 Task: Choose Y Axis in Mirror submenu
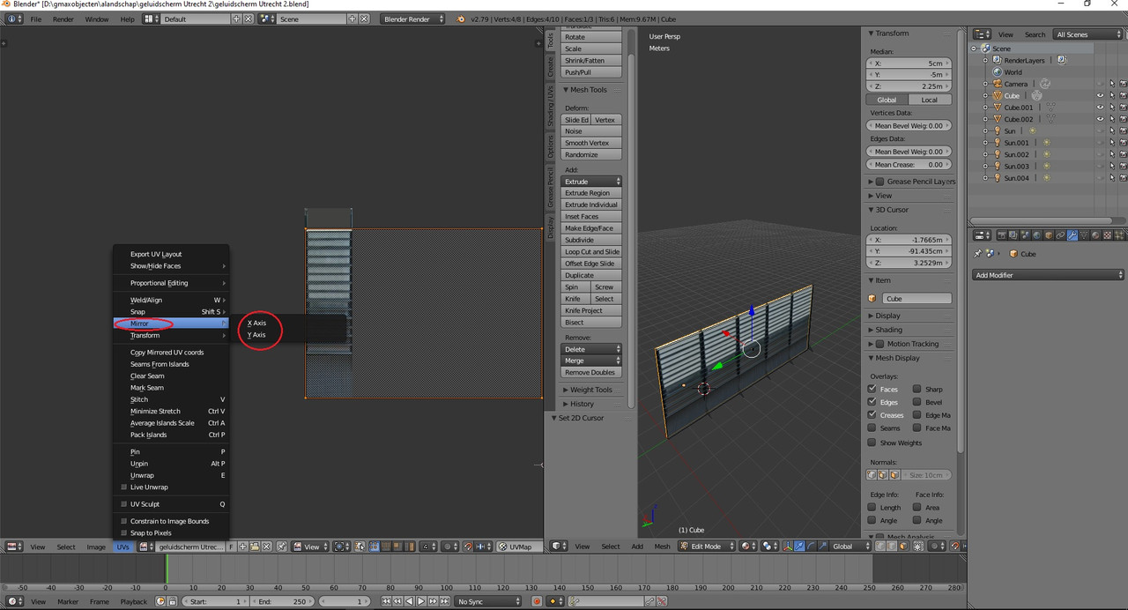(256, 335)
